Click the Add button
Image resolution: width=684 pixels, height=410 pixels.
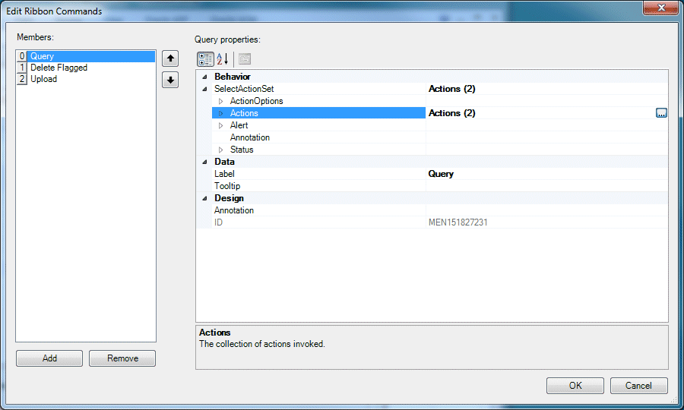click(49, 358)
